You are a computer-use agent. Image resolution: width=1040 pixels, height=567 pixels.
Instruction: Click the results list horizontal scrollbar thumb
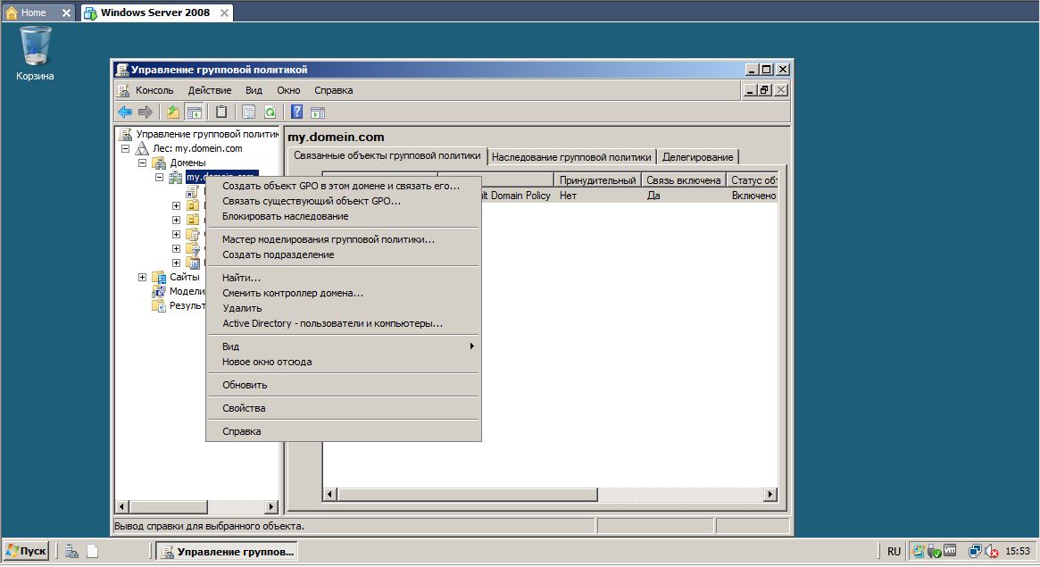tap(468, 494)
